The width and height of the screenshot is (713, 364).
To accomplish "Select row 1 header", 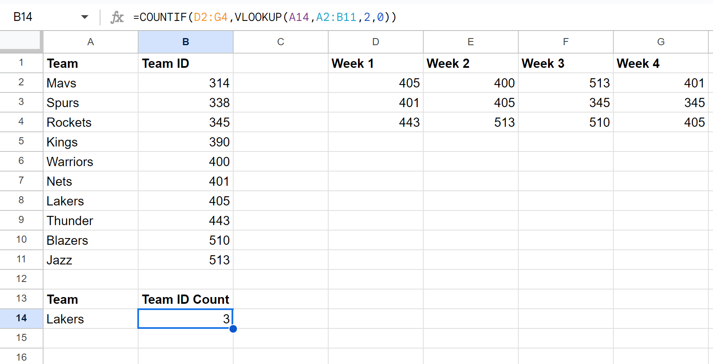I will coord(21,63).
